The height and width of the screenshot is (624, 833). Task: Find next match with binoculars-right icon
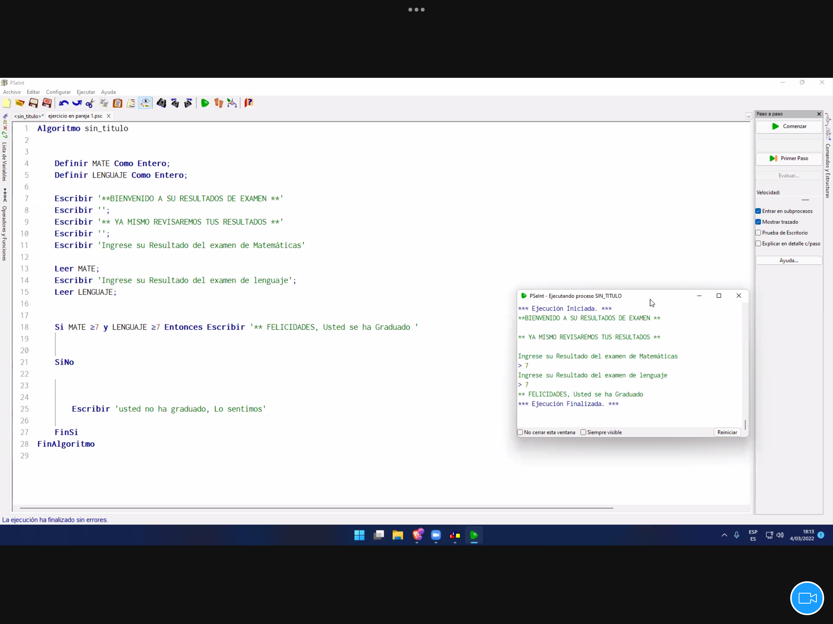pyautogui.click(x=188, y=103)
